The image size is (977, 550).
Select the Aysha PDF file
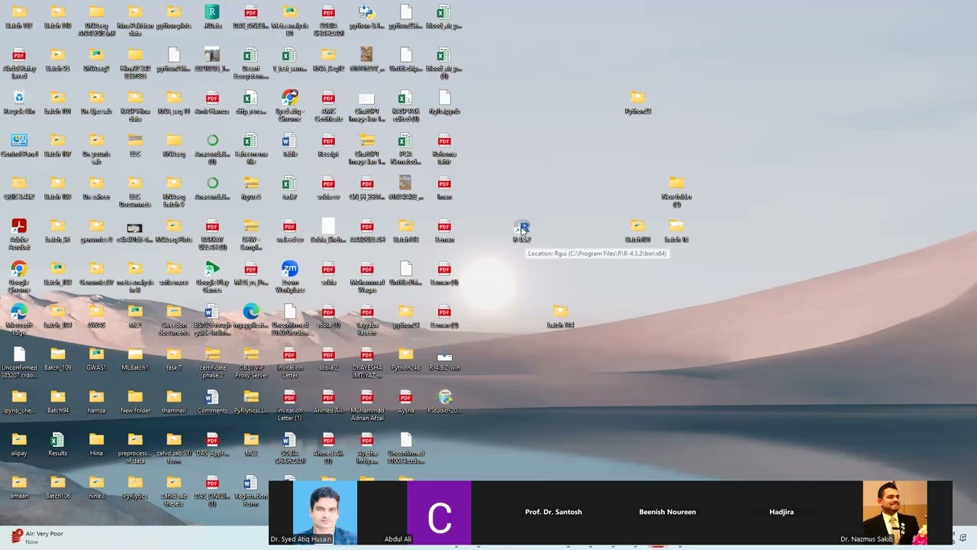click(405, 402)
